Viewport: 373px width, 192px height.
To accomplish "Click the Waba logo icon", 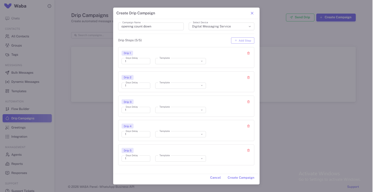I will click(8, 6).
